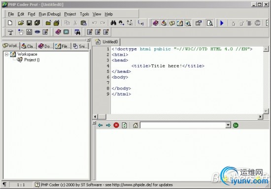Switch to the Cla... classes side tab
The image size is (271, 189).
tap(29, 46)
